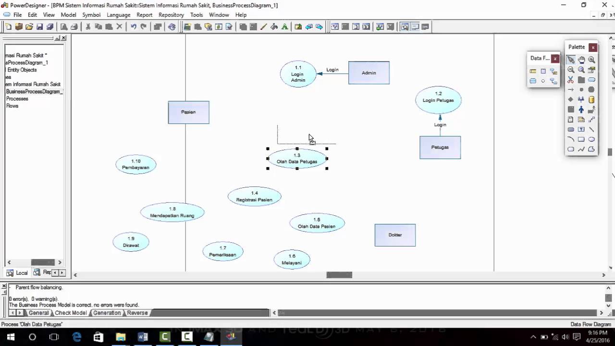Select Entity Objects in browser tree

tap(22, 70)
